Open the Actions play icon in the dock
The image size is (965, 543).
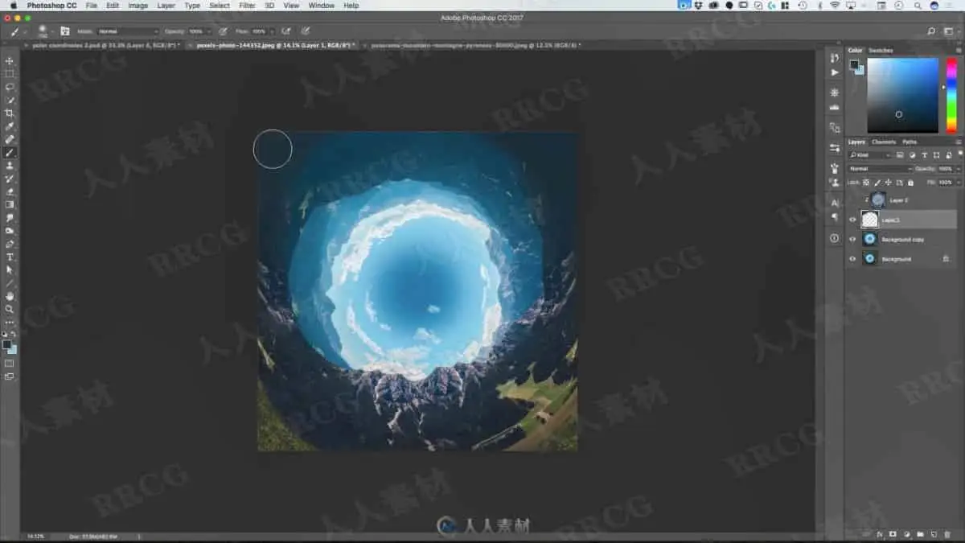coord(834,72)
